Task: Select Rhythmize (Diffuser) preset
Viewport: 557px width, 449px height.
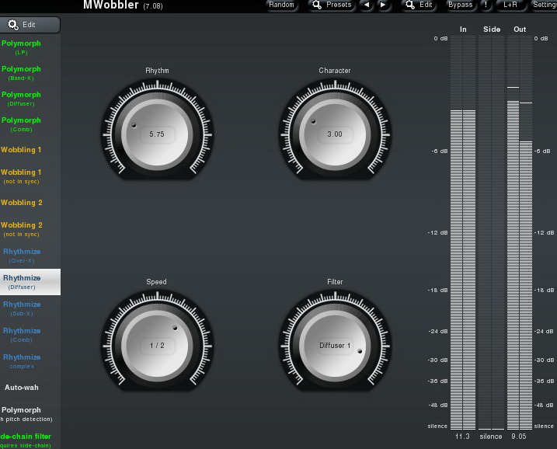Action: point(30,282)
